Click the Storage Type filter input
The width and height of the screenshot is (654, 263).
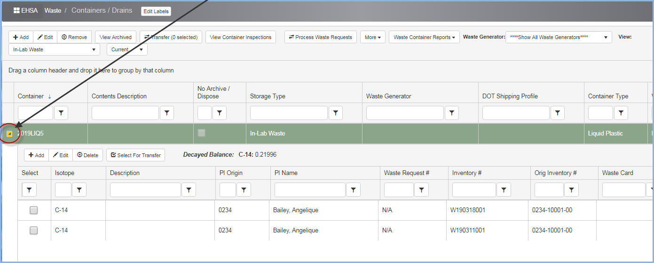pos(289,113)
